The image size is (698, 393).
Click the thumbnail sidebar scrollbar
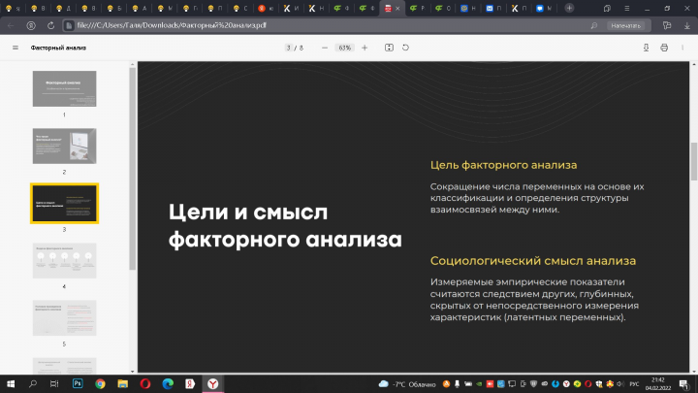132,169
